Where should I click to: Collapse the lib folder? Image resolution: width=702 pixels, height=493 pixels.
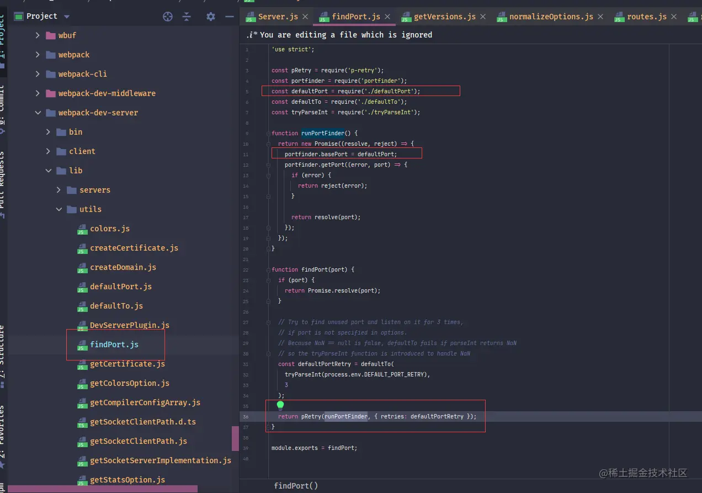coord(48,171)
